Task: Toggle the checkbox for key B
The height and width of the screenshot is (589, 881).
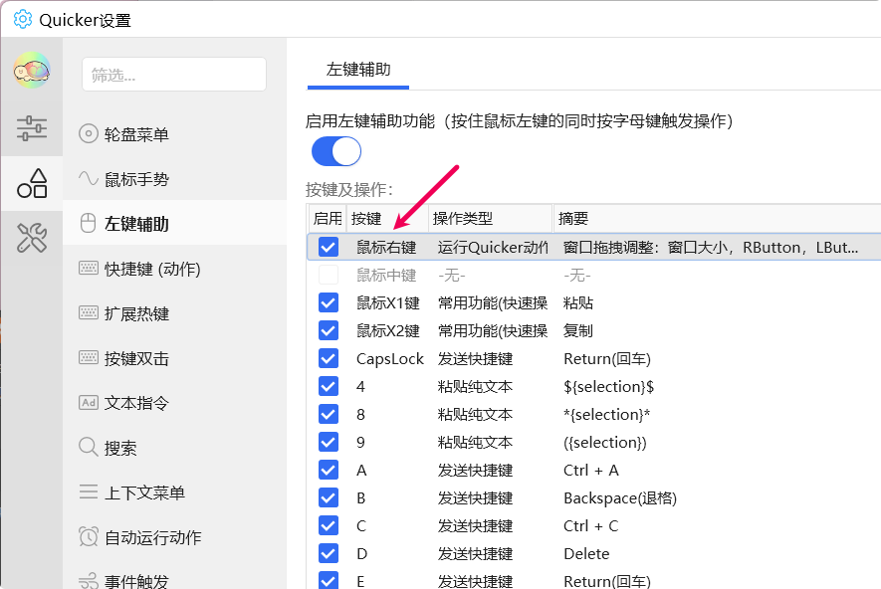Action: tap(329, 497)
